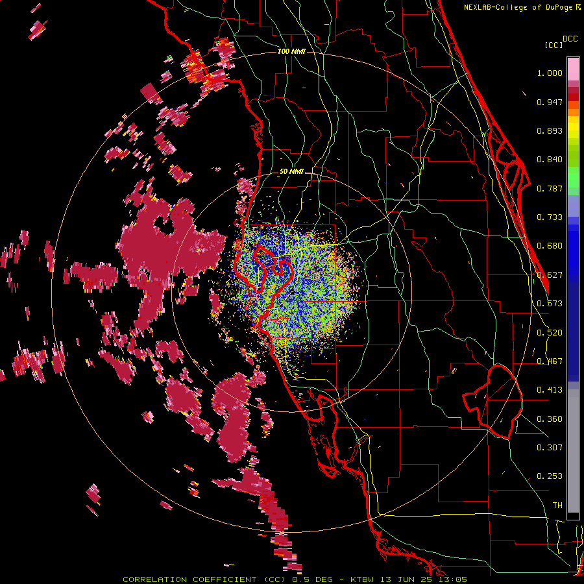Screen dimensions: 584x584
Task: Click the 1.000 legend value
Action: click(x=550, y=73)
